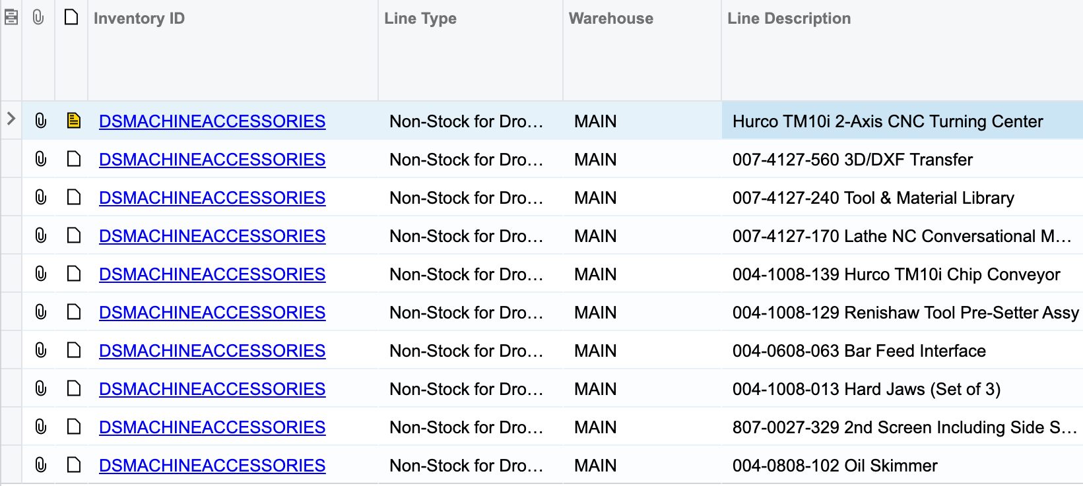Click Line Type cell in Hard Jaws row
1083x486 pixels.
471,388
